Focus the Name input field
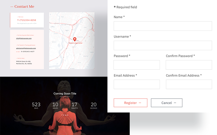This screenshot has width=217, height=135. coord(163,26)
